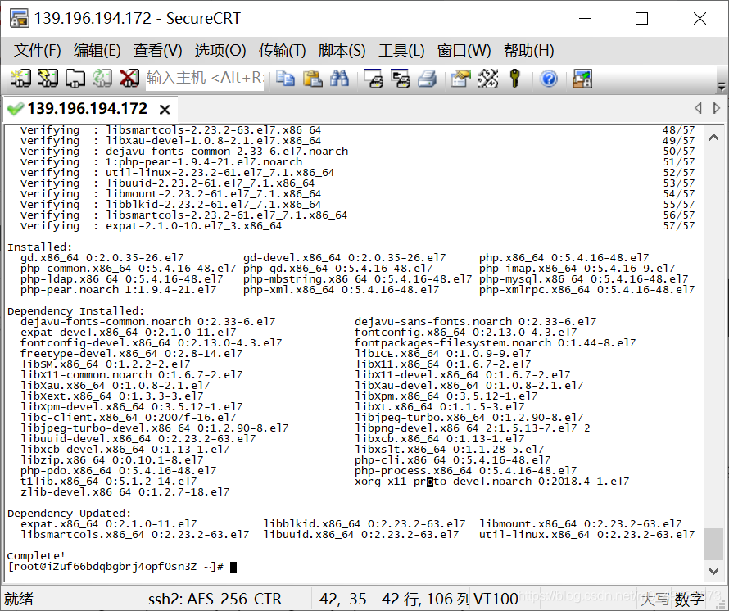This screenshot has height=611, width=729.
Task: Click the Public Key key icon
Action: click(x=514, y=78)
